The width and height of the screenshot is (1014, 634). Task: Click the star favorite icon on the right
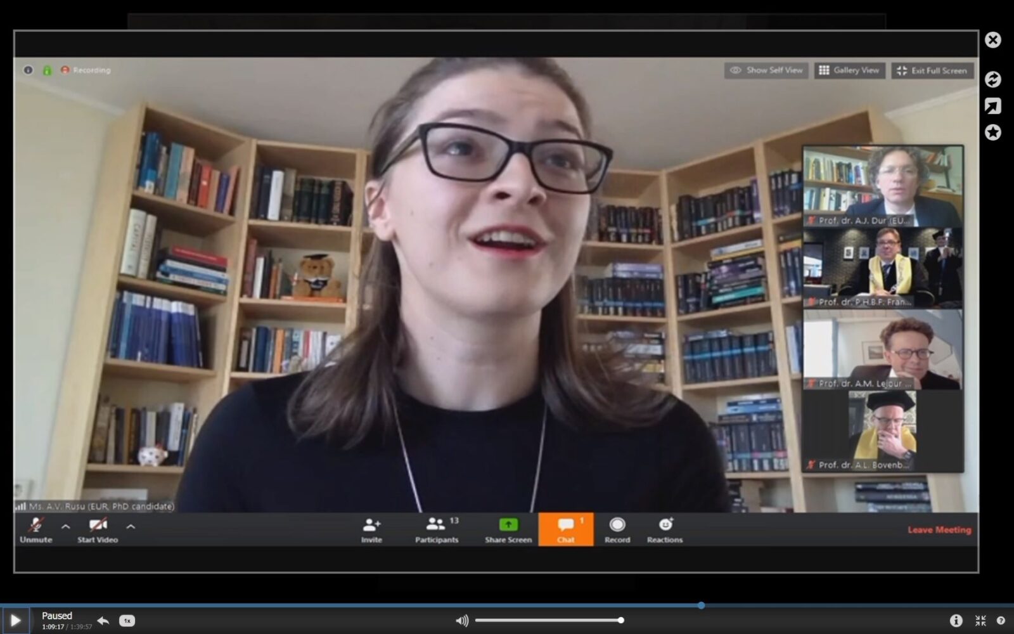pos(992,133)
